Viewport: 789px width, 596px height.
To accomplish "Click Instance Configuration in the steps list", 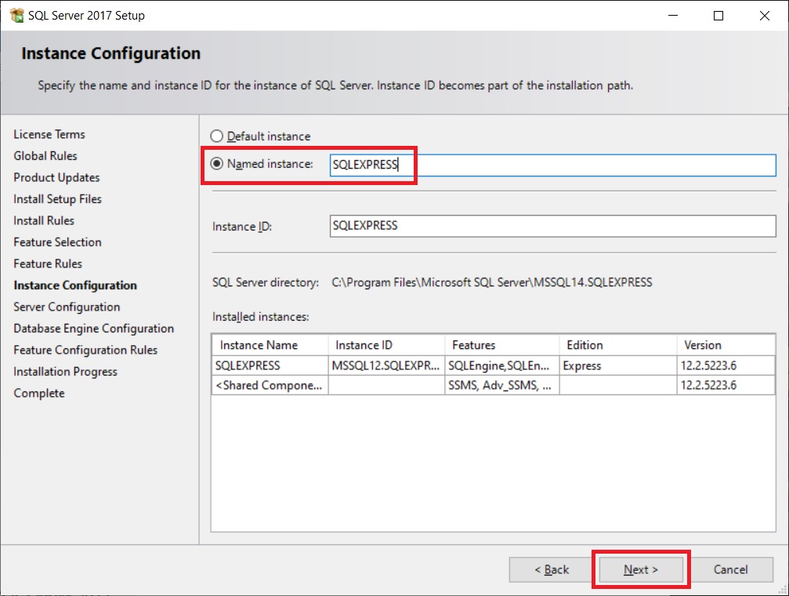I will (75, 285).
